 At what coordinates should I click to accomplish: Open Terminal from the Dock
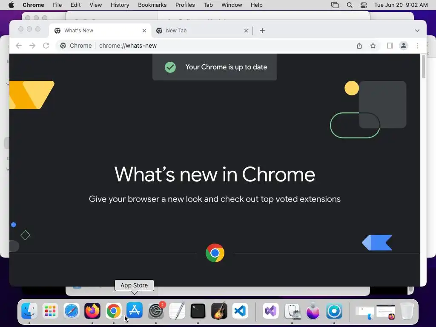pyautogui.click(x=198, y=310)
